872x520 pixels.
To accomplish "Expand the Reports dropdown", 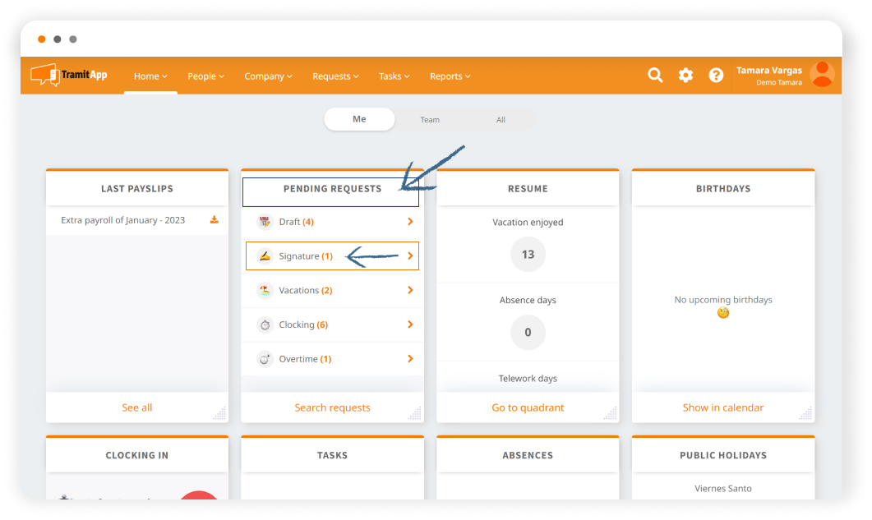I will [449, 76].
